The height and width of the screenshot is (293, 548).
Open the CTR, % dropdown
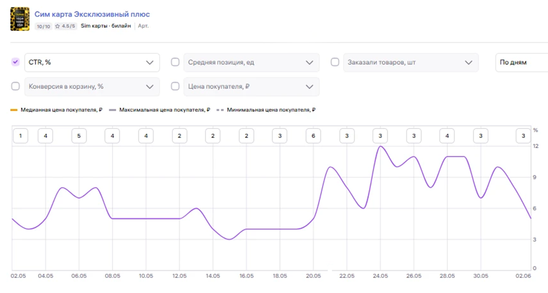tap(92, 62)
